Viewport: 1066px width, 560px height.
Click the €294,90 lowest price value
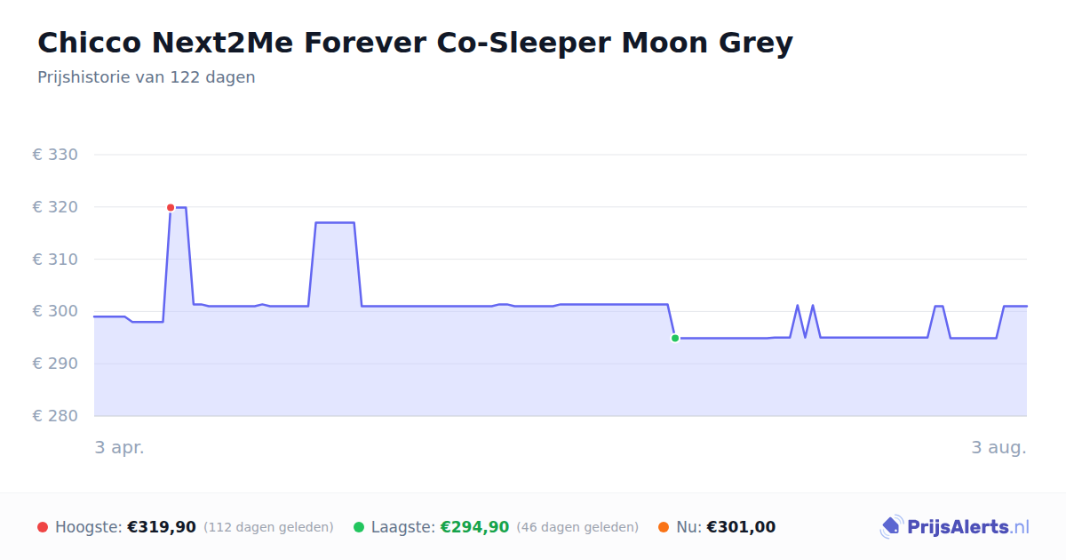click(x=474, y=527)
